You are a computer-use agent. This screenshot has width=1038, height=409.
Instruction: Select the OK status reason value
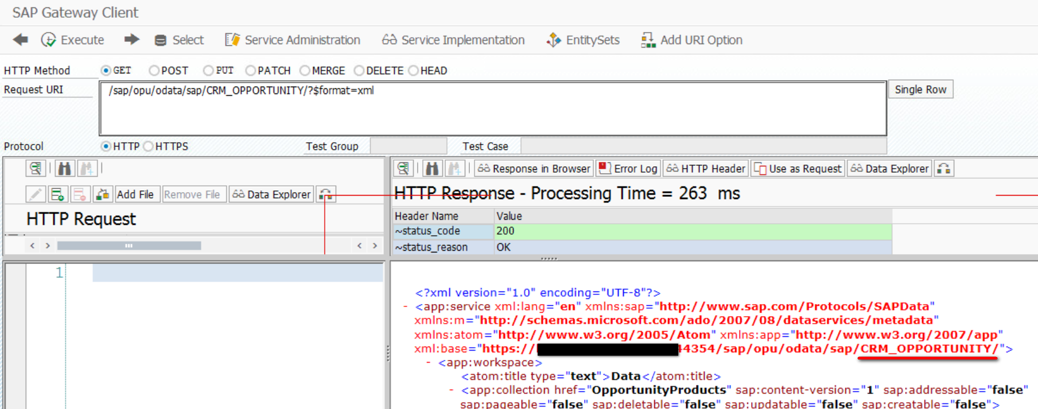693,247
